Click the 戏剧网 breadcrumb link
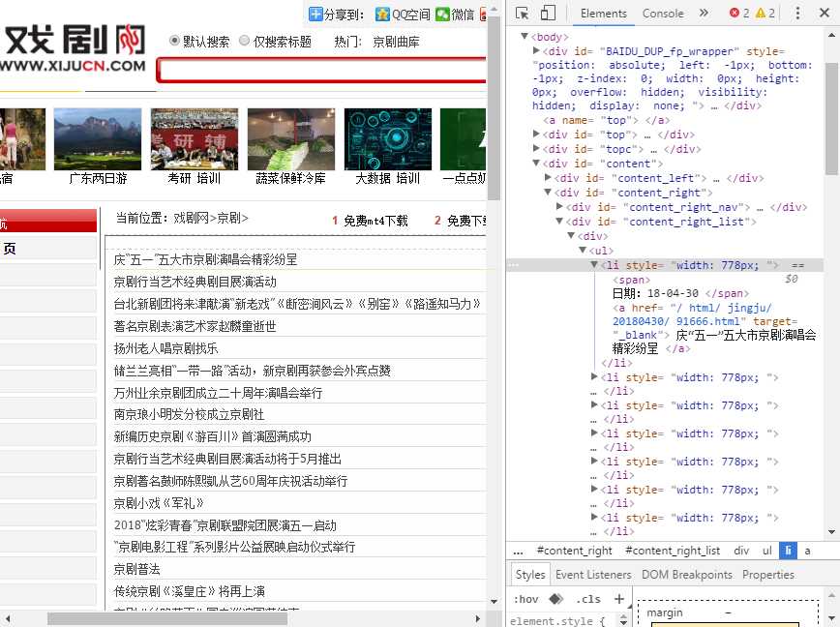The image size is (840, 627). pyautogui.click(x=192, y=218)
